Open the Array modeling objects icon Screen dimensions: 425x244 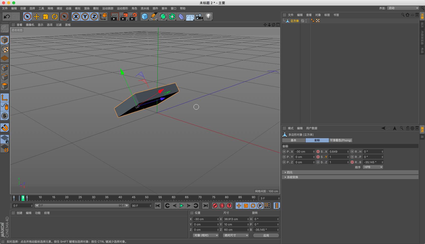pyautogui.click(x=172, y=17)
